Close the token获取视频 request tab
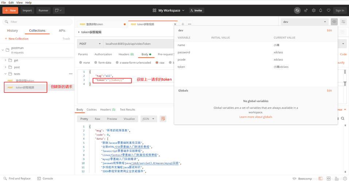Image resolution: width=349 pixels, height=182 pixels. pyautogui.click(x=175, y=24)
